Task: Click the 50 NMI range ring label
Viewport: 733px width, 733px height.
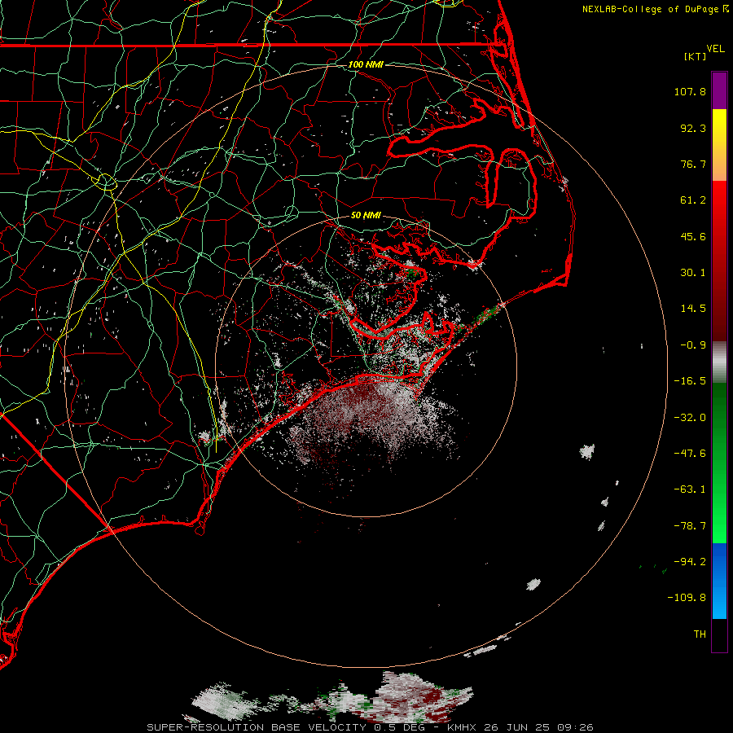Action: click(366, 216)
